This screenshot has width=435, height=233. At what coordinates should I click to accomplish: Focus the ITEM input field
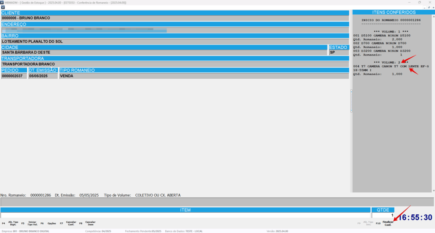coord(185,215)
